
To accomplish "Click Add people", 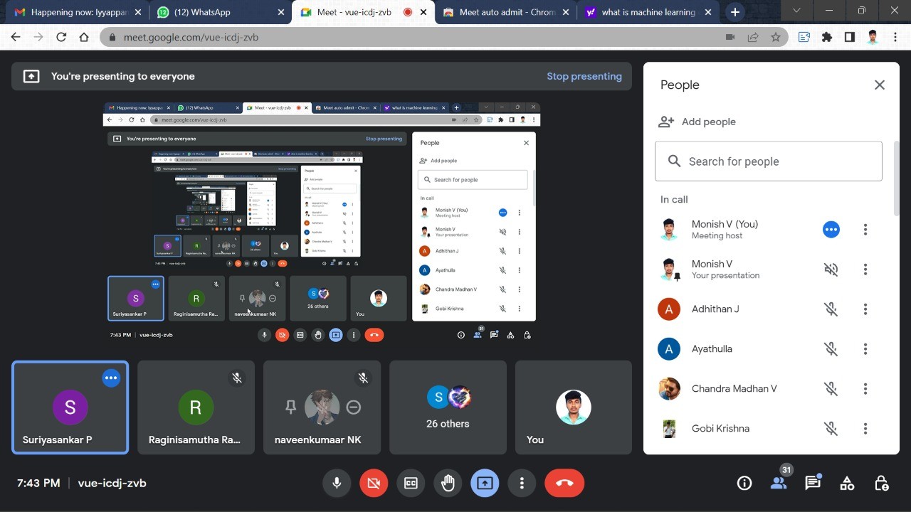I will 697,122.
